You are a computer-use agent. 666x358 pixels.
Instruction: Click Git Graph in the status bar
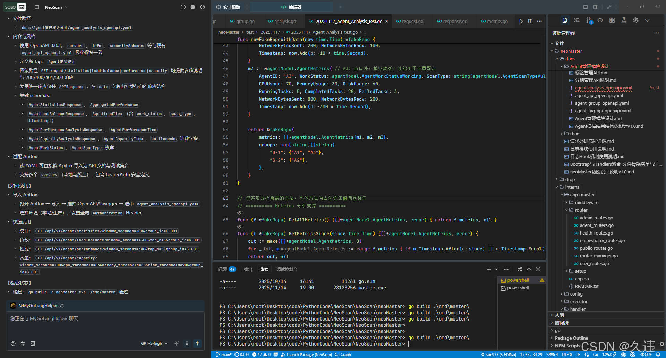coord(342,355)
